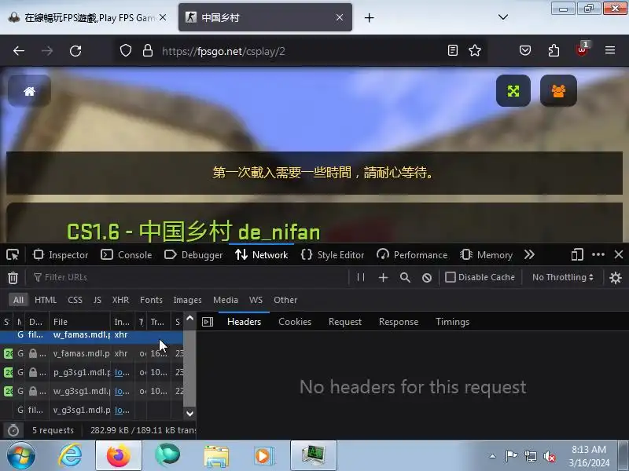Open the Pocket save icon
This screenshot has height=471, width=629.
(525, 50)
